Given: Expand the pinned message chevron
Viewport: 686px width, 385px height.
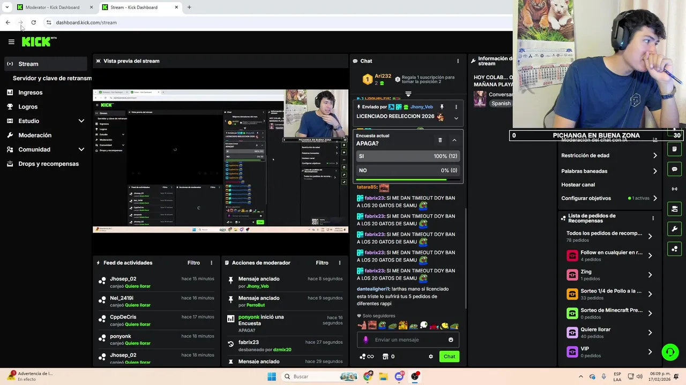Looking at the screenshot, I should tap(456, 118).
